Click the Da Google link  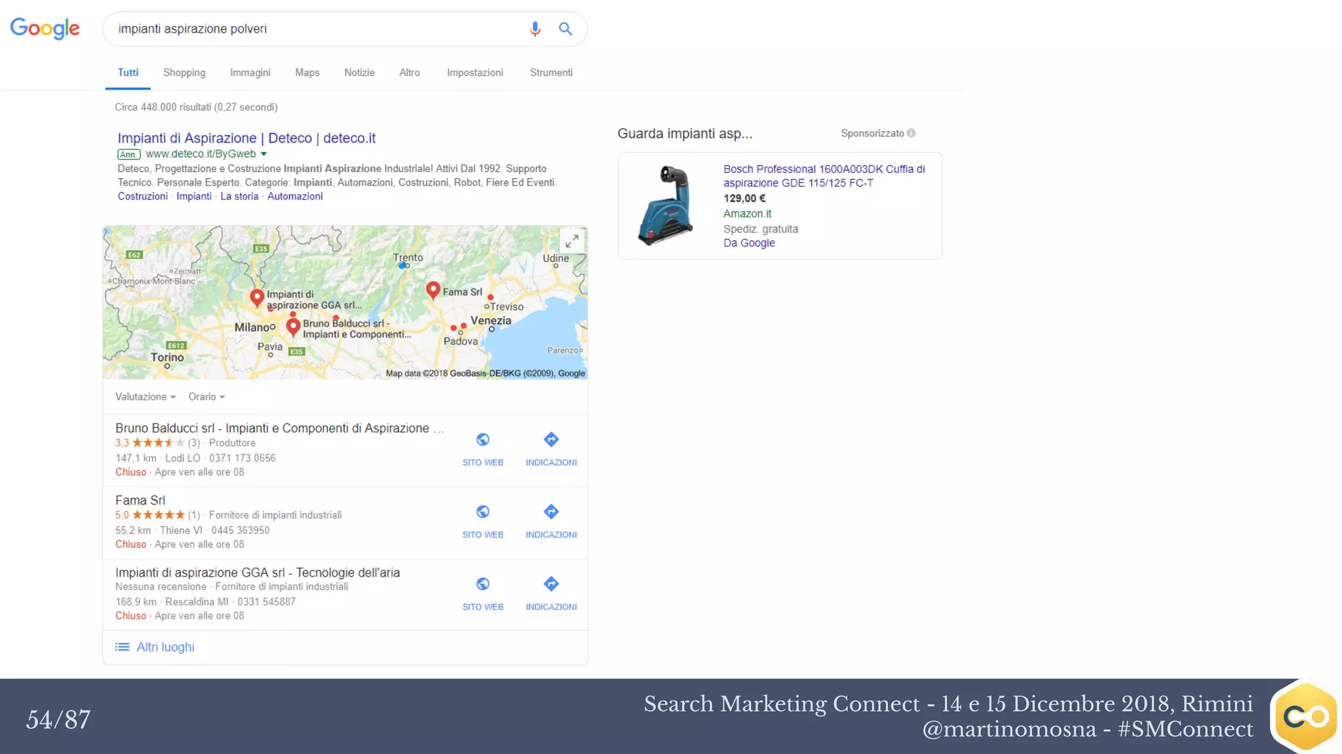tap(749, 243)
